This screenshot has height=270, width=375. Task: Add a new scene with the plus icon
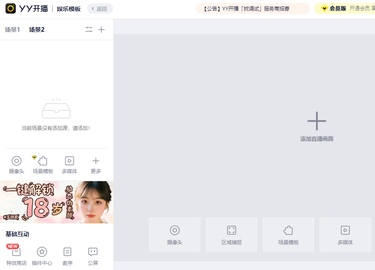(101, 29)
